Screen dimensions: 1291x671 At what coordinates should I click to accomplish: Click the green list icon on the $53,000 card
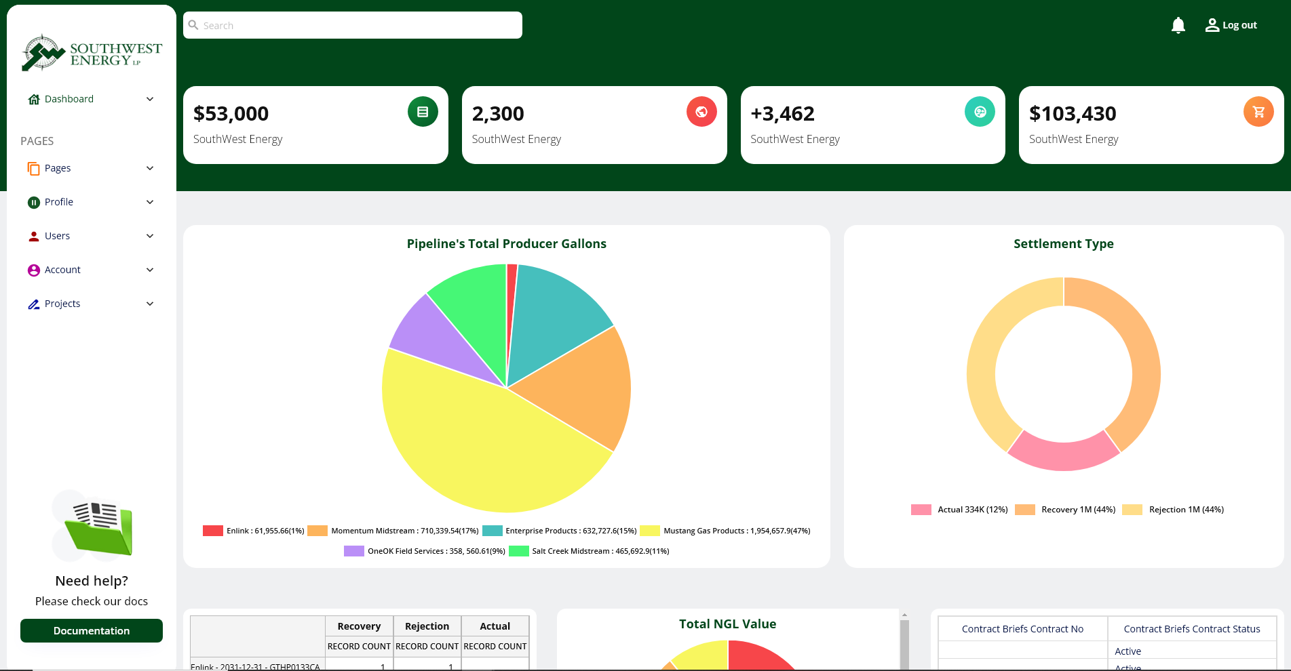(x=423, y=112)
